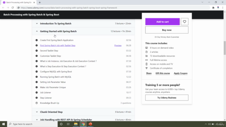The width and height of the screenshot is (226, 127).
Task: Show hidden system tray icons
Action: pyautogui.click(x=206, y=124)
